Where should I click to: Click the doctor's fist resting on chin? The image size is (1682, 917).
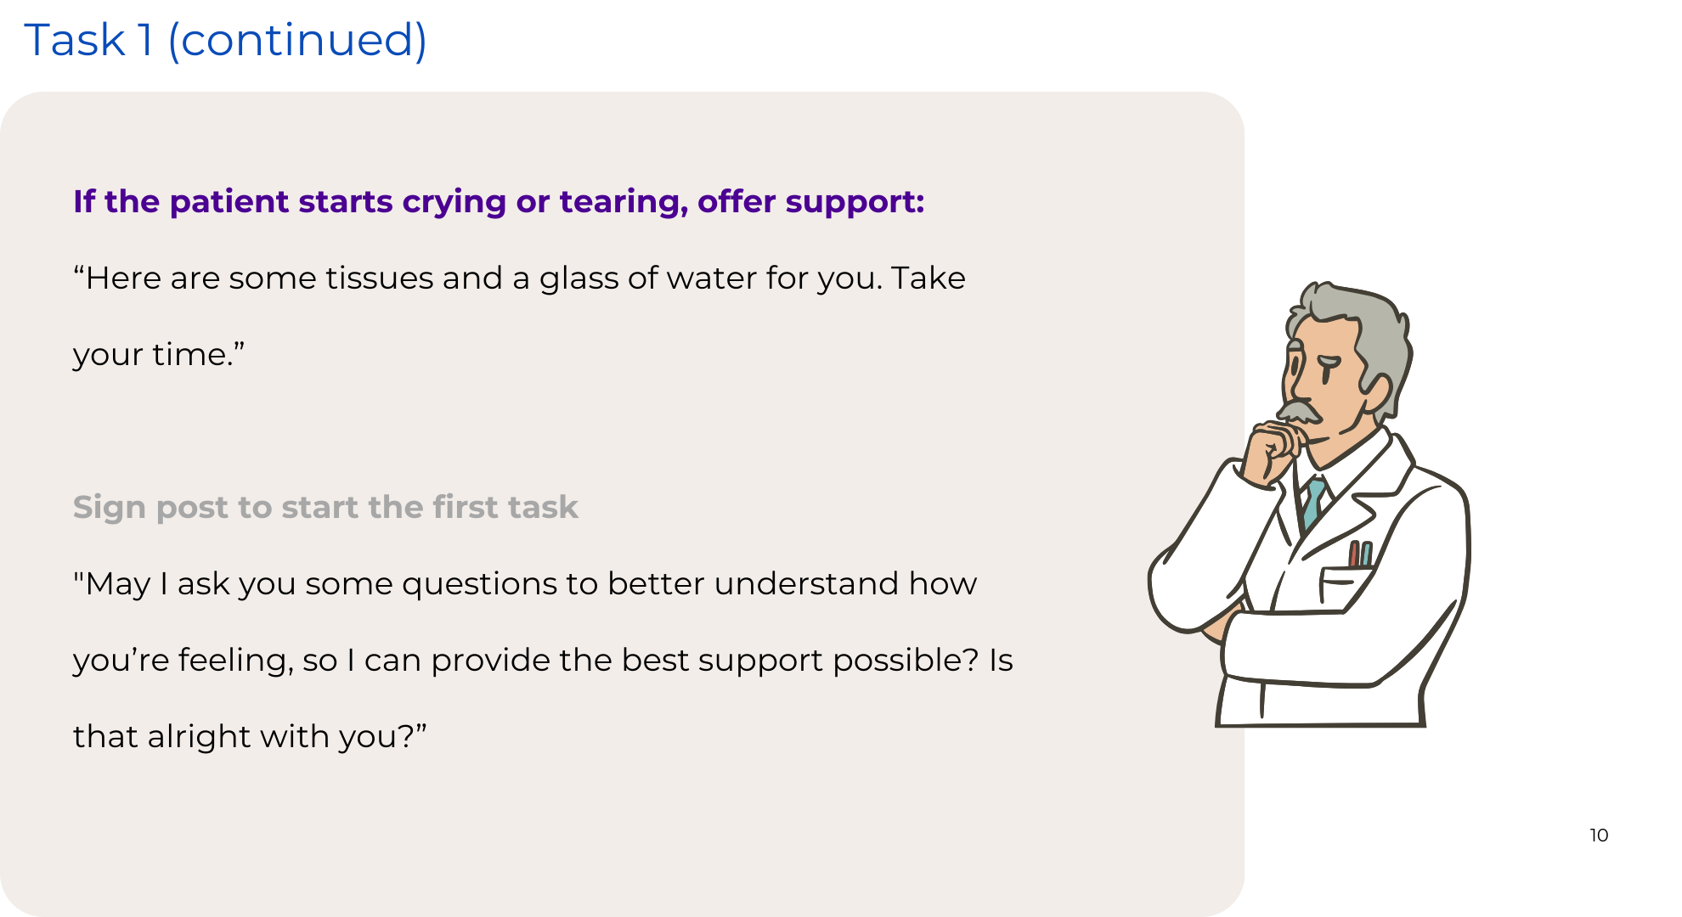point(1273,452)
